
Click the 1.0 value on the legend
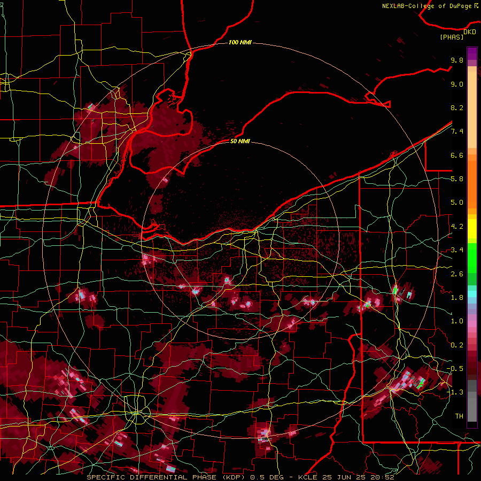tap(457, 321)
